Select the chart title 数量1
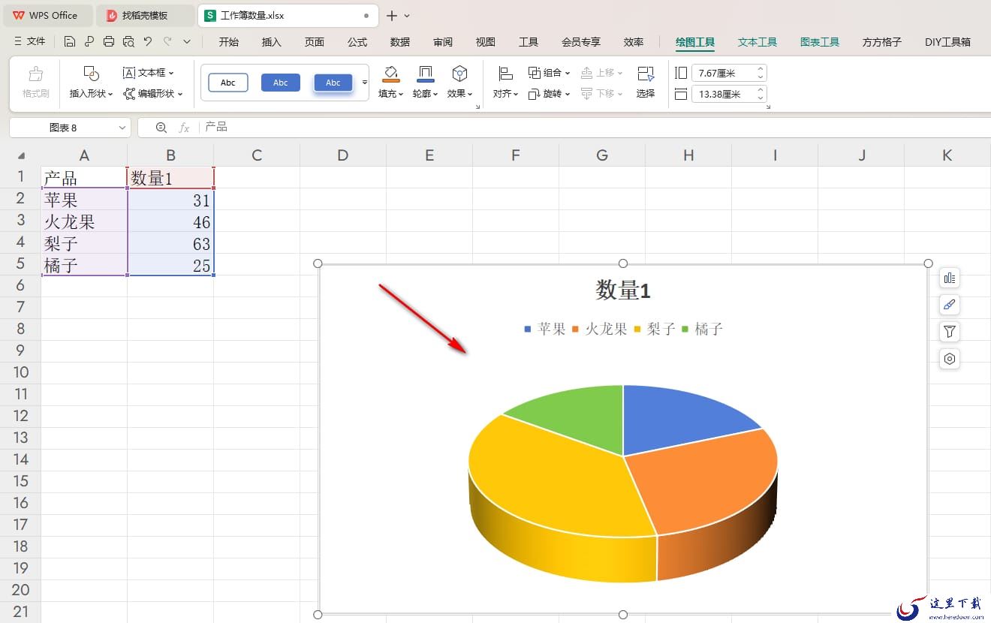 (x=622, y=290)
